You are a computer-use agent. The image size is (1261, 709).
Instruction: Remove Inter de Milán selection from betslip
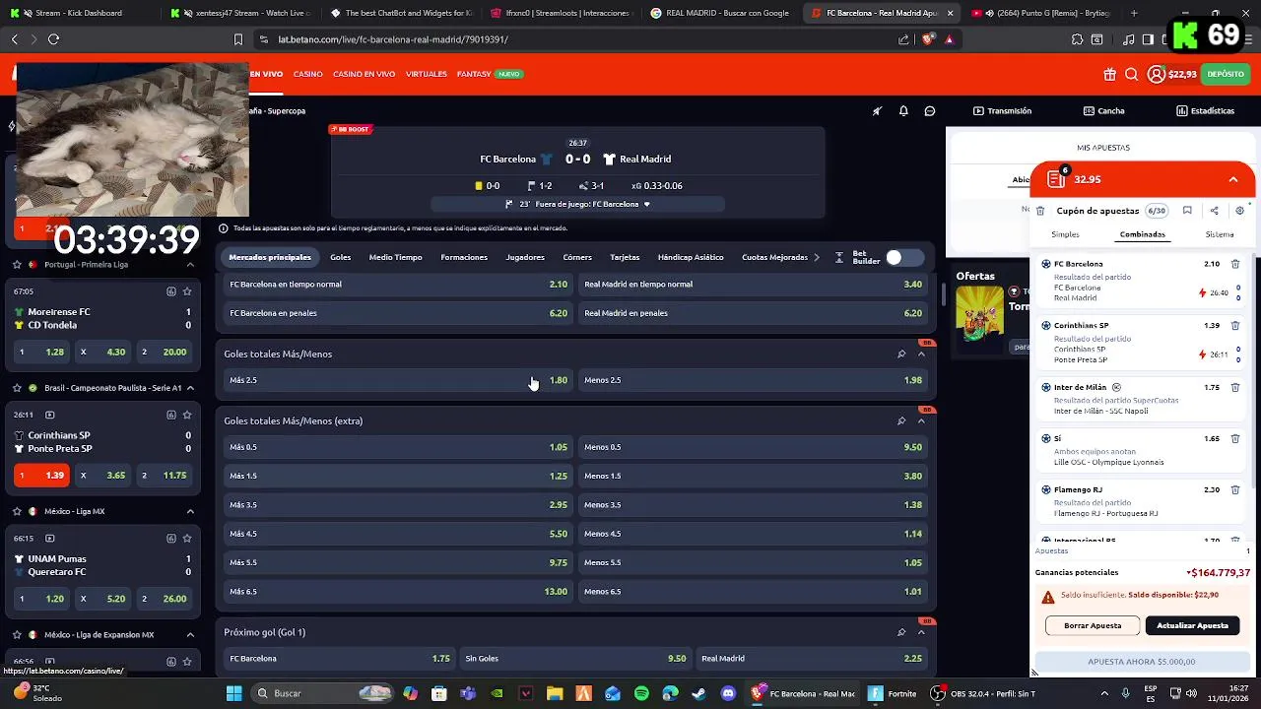coord(1235,387)
